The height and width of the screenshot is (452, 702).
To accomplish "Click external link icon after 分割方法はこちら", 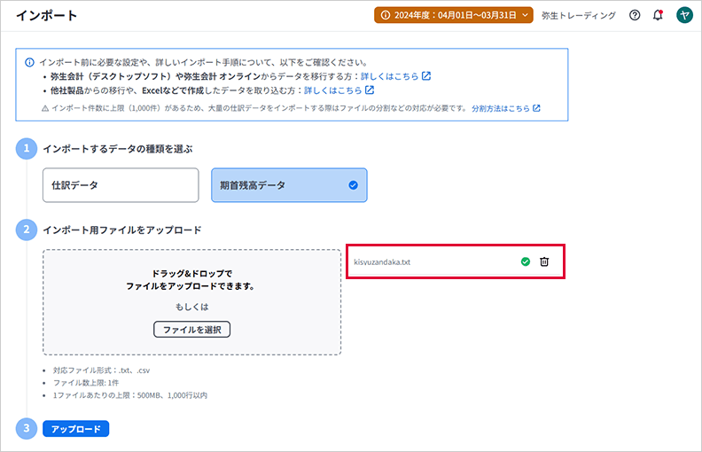I will point(536,108).
